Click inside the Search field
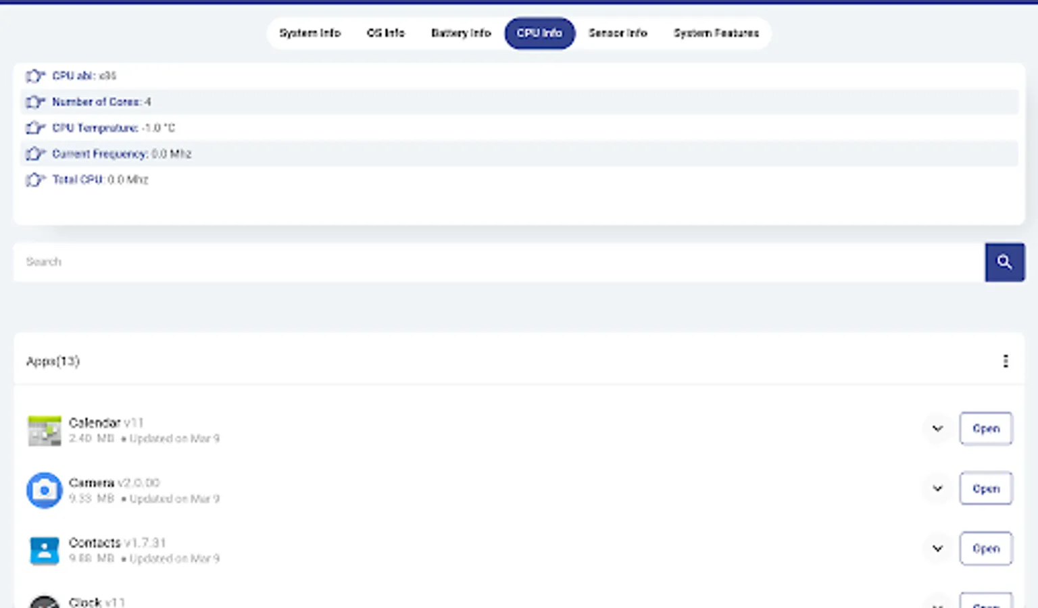The height and width of the screenshot is (608, 1038). click(270, 262)
